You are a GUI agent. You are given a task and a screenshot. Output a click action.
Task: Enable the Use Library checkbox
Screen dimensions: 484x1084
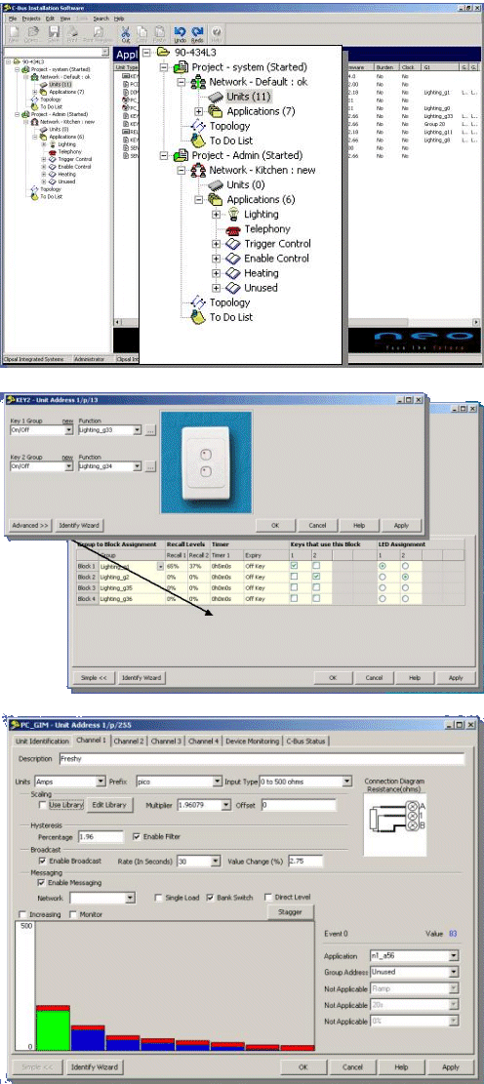coord(42,805)
